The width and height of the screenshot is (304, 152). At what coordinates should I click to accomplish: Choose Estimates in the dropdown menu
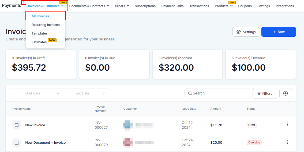coord(39,42)
